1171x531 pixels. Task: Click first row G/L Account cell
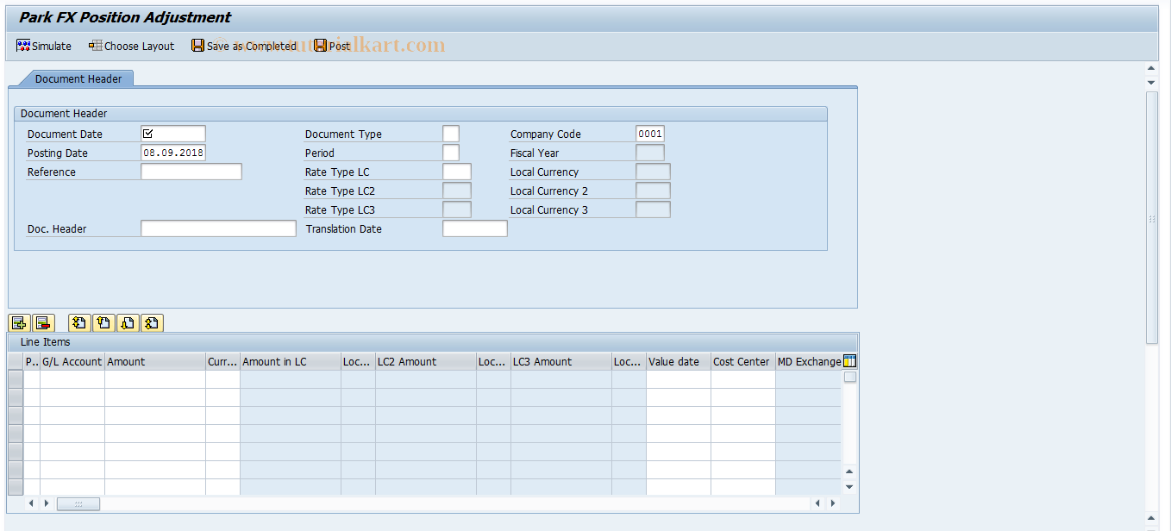click(72, 379)
